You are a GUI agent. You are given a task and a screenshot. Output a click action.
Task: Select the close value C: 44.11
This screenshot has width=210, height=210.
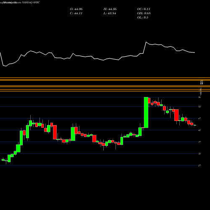(x=76, y=13)
